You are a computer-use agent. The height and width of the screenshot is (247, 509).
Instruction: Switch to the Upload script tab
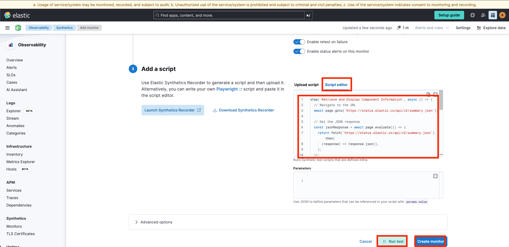coord(306,84)
